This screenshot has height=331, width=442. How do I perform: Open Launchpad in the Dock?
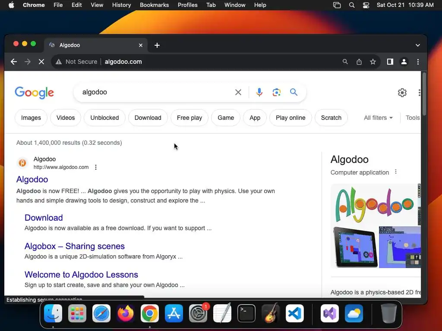click(x=77, y=313)
